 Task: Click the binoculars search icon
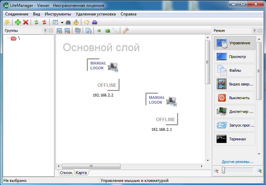pos(68,22)
